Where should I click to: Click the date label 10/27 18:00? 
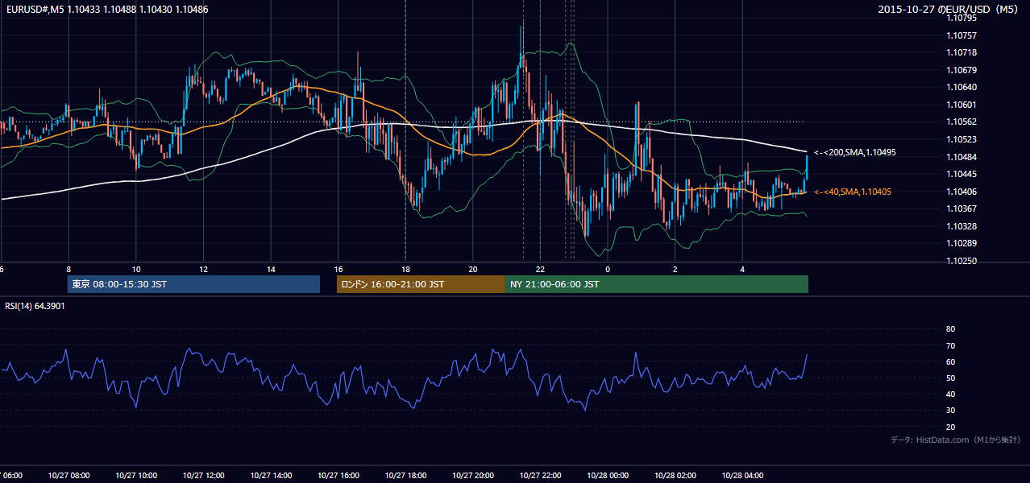tap(405, 476)
